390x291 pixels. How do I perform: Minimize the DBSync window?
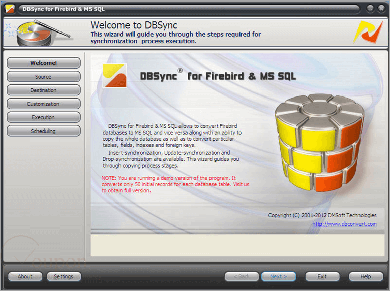point(370,9)
